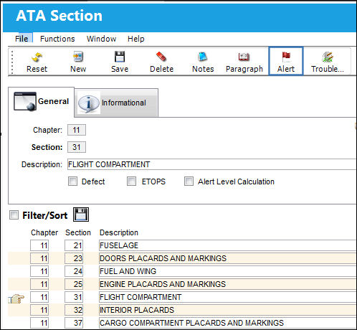Click the Chapter input field
Viewport: 357px width, 330px height.
77,130
